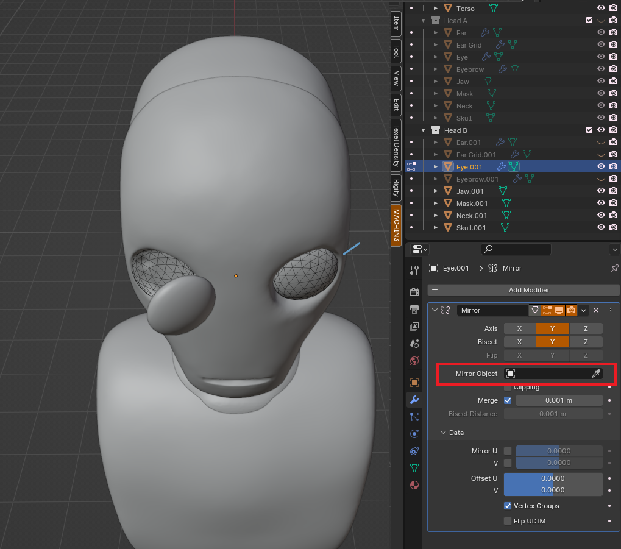Viewport: 621px width, 549px height.
Task: Open the Object Data (mesh) properties tab icon
Action: click(x=414, y=468)
